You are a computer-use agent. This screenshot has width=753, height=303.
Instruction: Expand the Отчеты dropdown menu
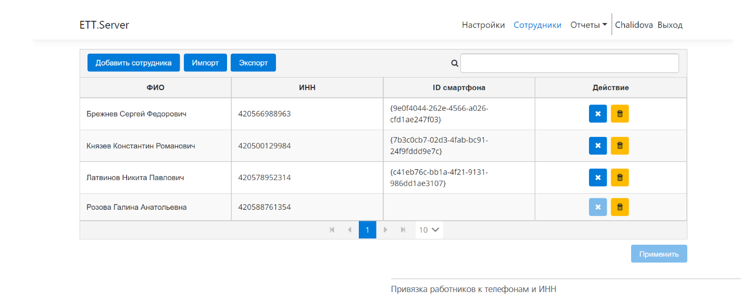(x=588, y=25)
